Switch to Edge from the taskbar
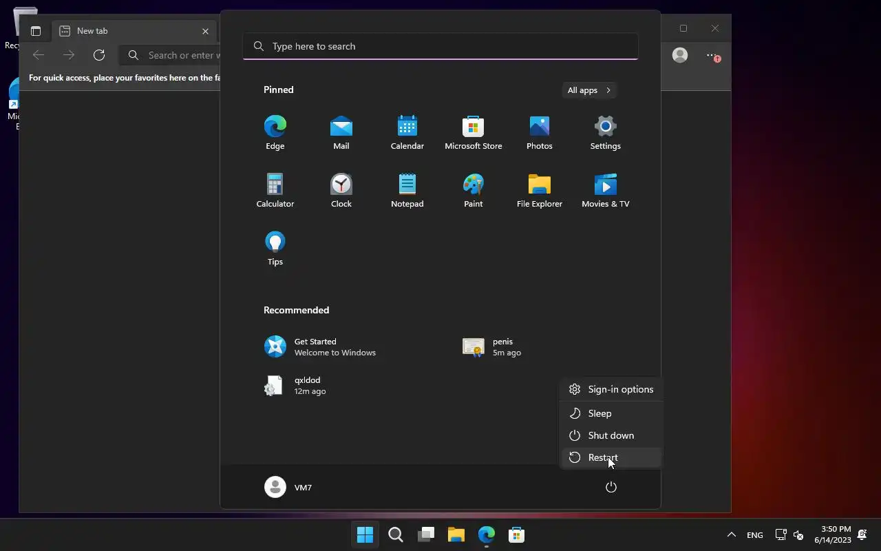Screen dimensions: 881x551 click(487, 534)
